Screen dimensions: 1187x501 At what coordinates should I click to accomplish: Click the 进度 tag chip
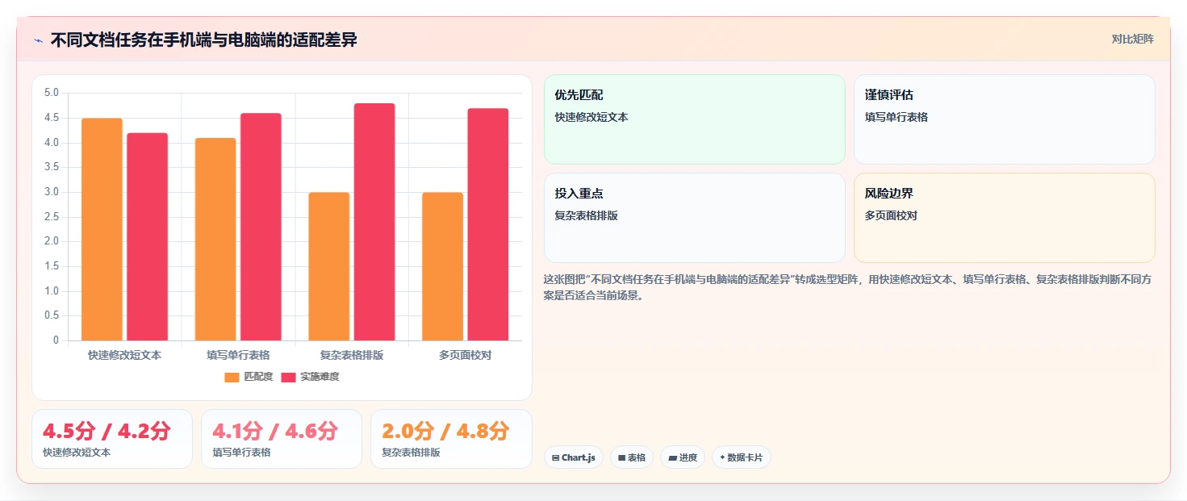pyautogui.click(x=683, y=457)
